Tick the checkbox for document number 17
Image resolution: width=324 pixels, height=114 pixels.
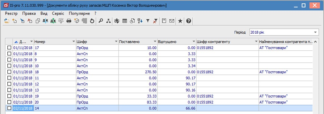[9, 48]
